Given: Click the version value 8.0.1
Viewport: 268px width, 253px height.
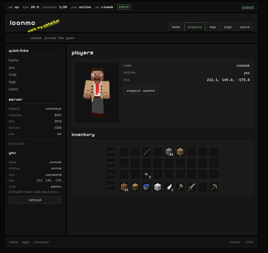Looking at the screenshot, I should point(58,115).
